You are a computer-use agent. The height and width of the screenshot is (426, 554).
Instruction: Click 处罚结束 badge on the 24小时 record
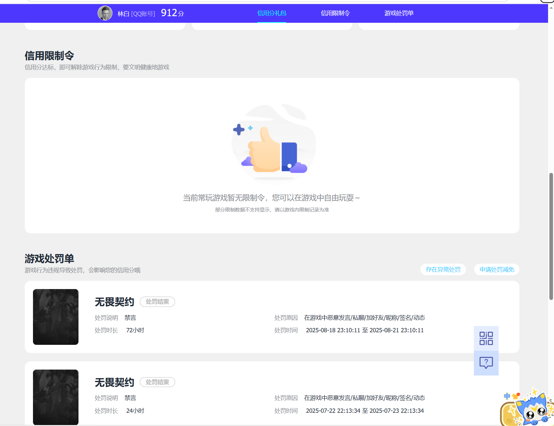point(157,382)
